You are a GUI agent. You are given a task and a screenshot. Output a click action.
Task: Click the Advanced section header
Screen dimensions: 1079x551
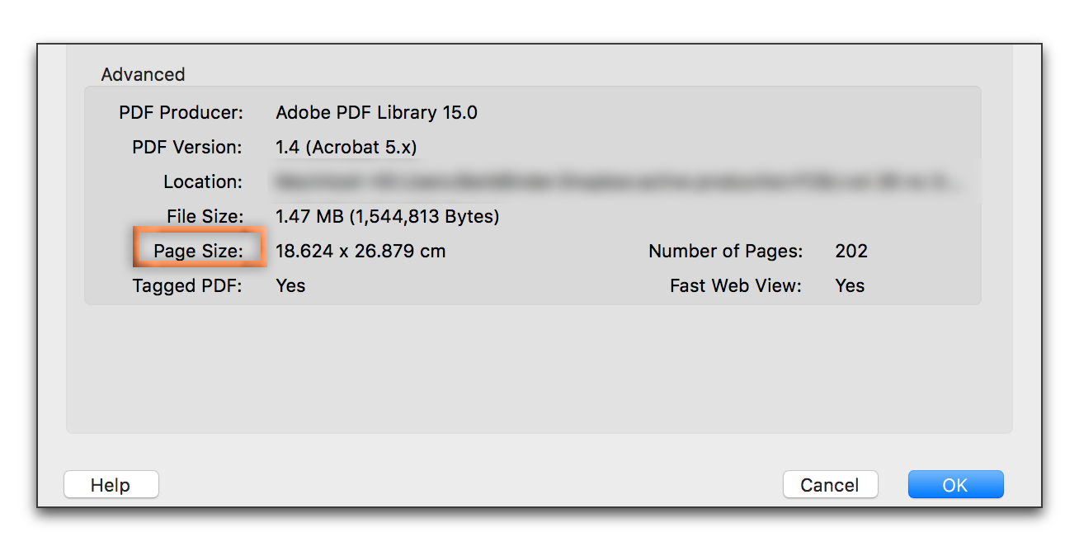(x=143, y=74)
